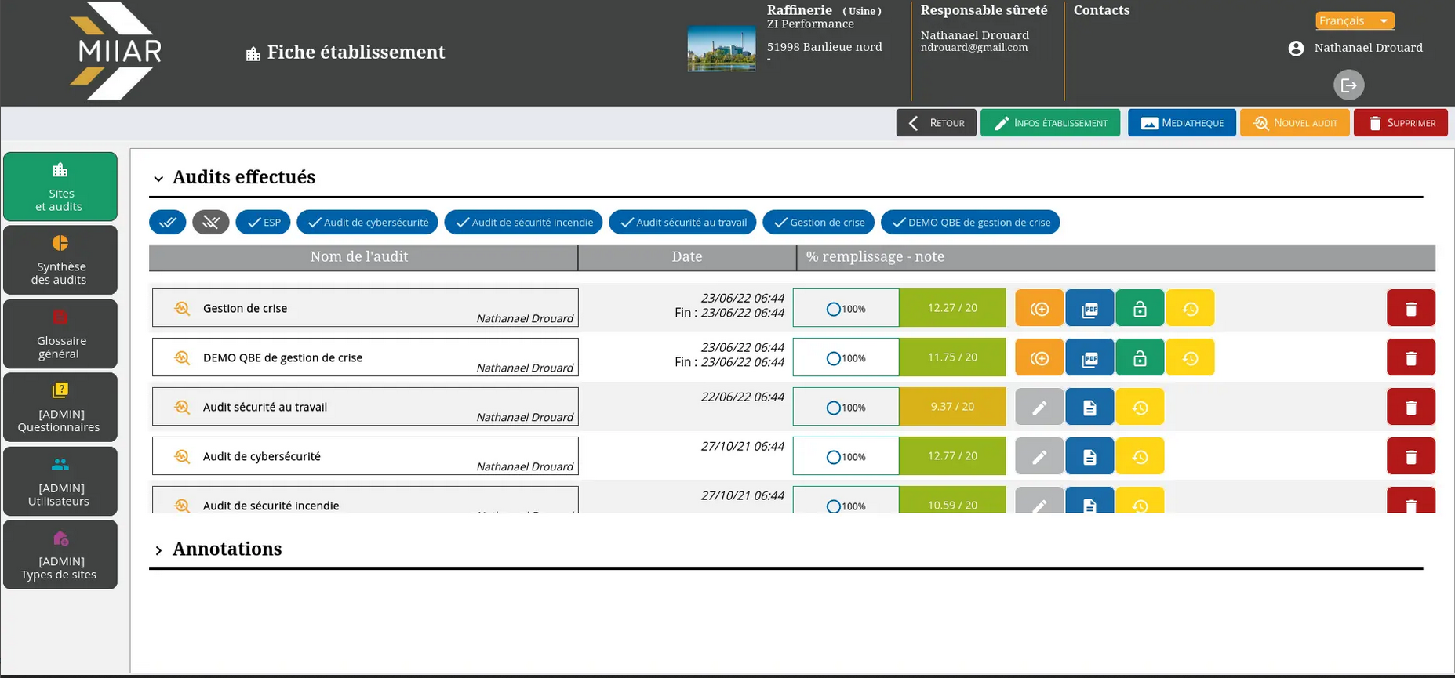The image size is (1455, 678).
Task: Toggle Audit de cybersécurité filter chip
Action: [x=368, y=223]
